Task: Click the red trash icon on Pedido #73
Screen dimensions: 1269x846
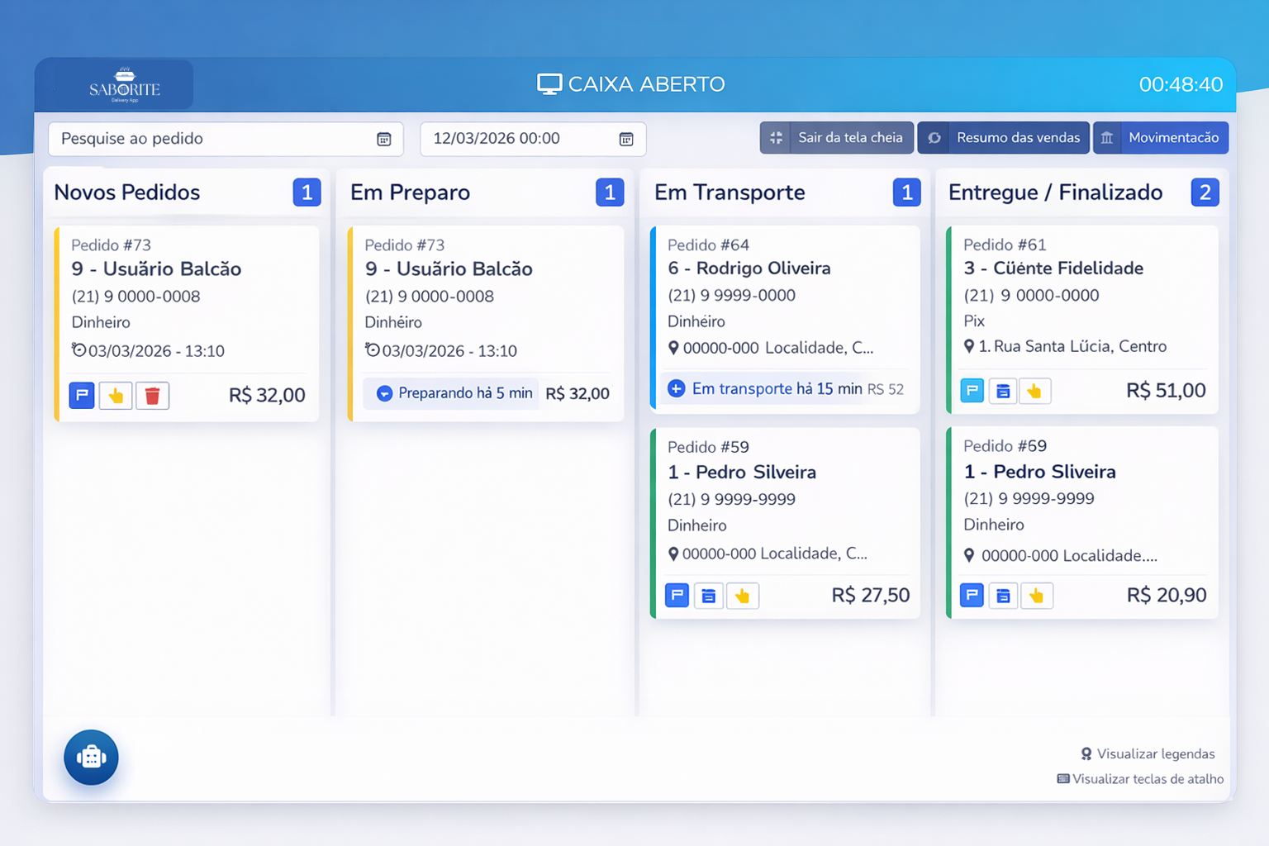Action: [x=152, y=396]
